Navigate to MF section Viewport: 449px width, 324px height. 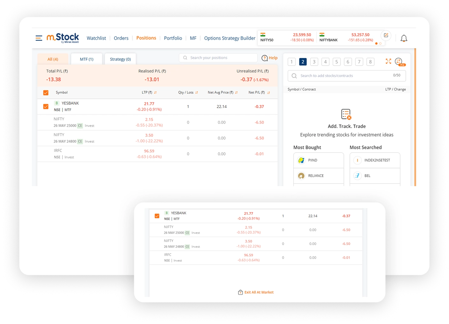click(193, 38)
